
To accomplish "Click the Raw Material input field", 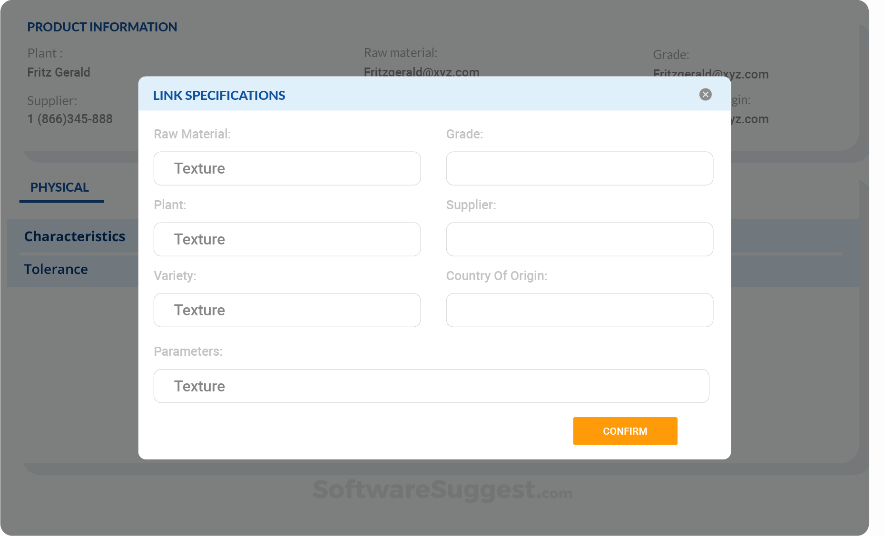I will click(287, 168).
